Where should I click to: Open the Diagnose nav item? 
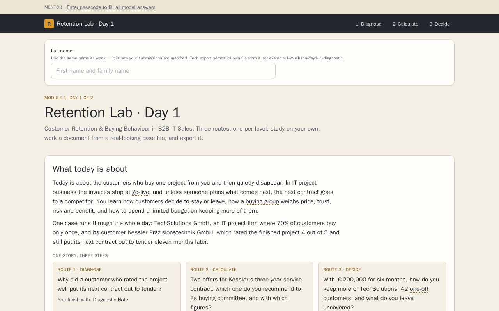(x=368, y=24)
